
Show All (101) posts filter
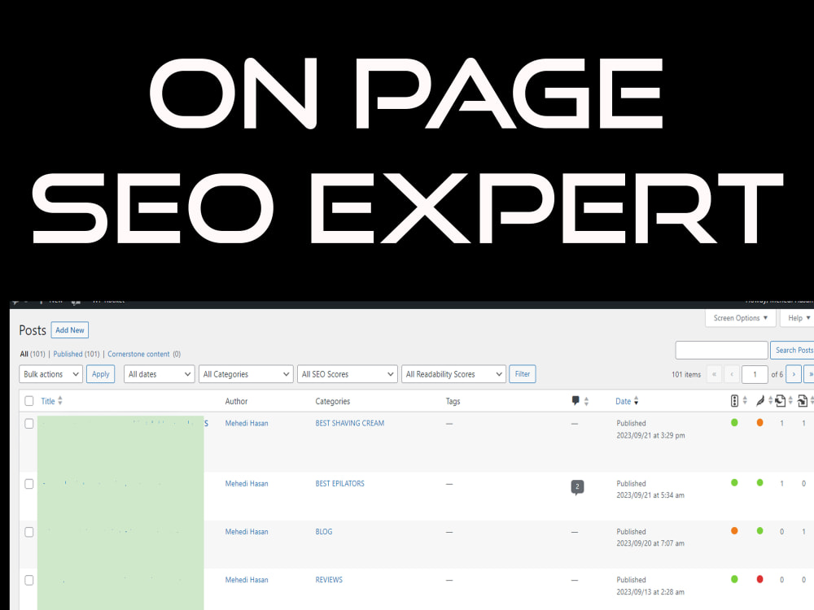tap(33, 354)
